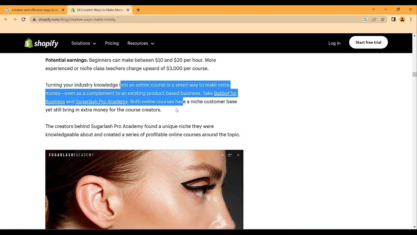
Task: Click 'The creators behind Sugarlash Pro Academy' line
Action: (x=129, y=126)
